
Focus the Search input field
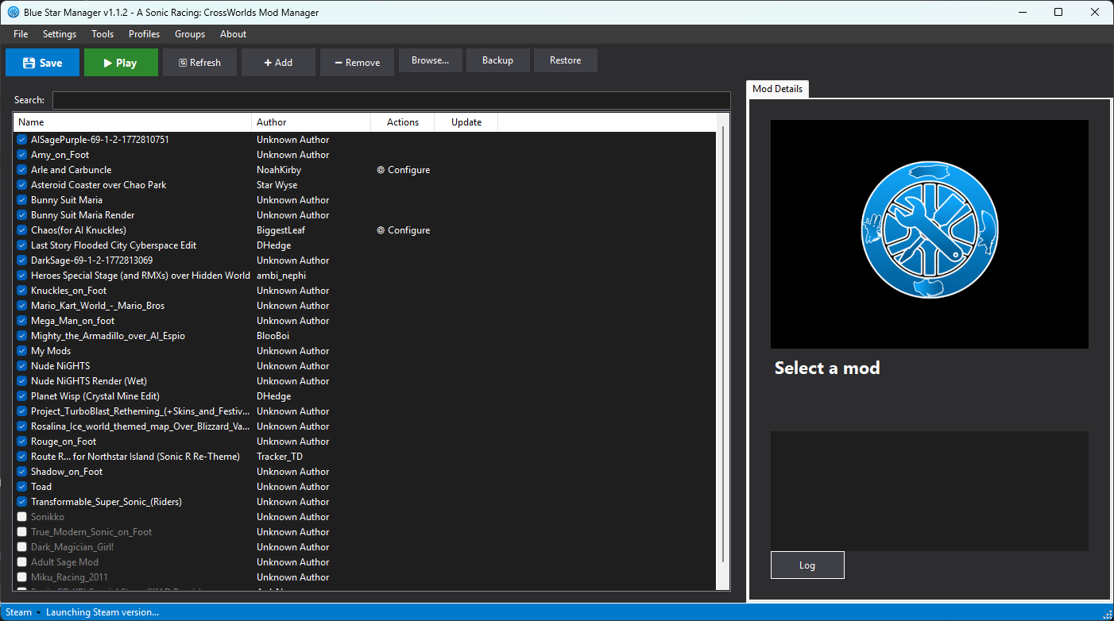[x=391, y=100]
